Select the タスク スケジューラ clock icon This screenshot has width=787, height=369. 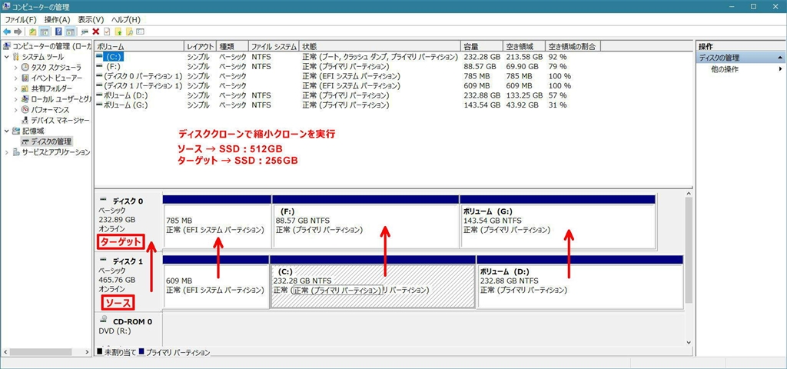(x=25, y=68)
